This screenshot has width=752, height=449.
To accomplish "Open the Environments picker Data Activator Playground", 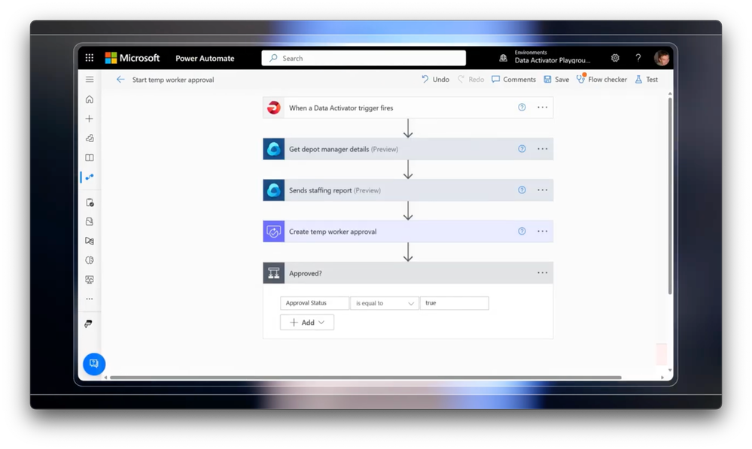I will (x=545, y=57).
